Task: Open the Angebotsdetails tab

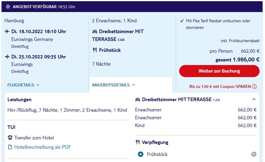Action: coord(111,85)
